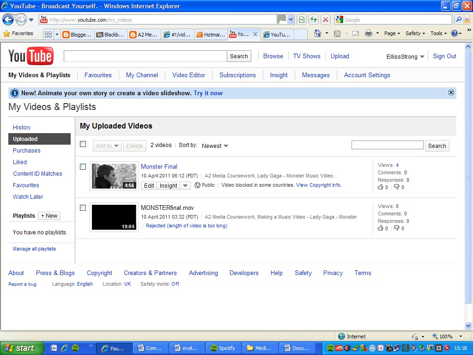Click the Rejected length too long link
This screenshot has height=355, width=473.
click(187, 226)
